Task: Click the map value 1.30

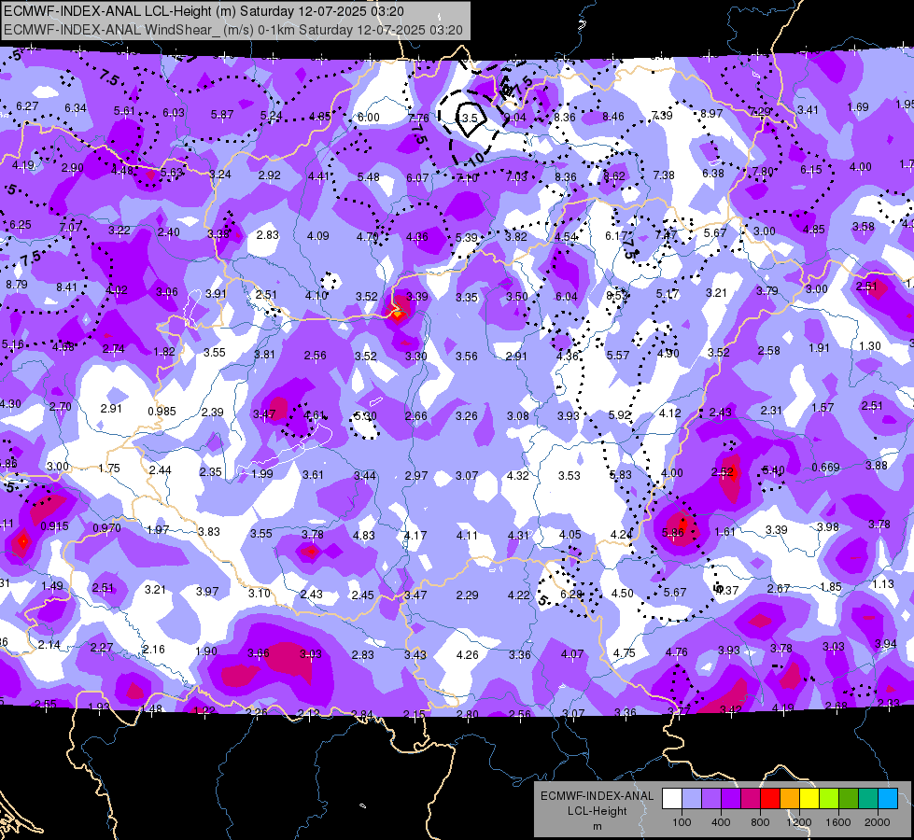Action: pos(870,345)
